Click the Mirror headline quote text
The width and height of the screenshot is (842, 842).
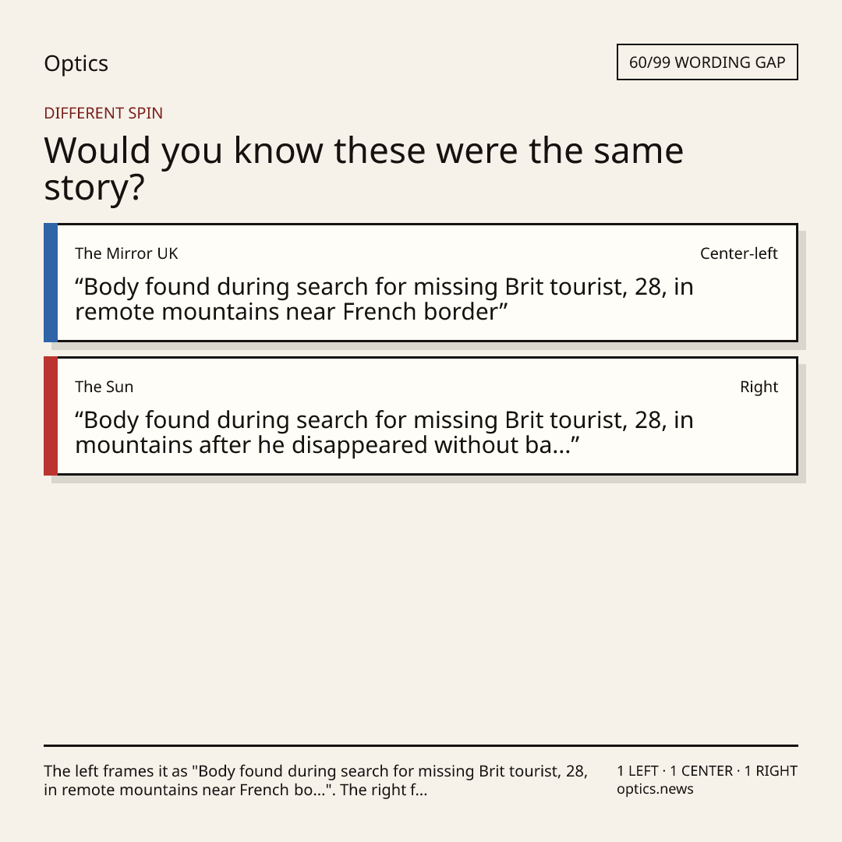coord(384,299)
